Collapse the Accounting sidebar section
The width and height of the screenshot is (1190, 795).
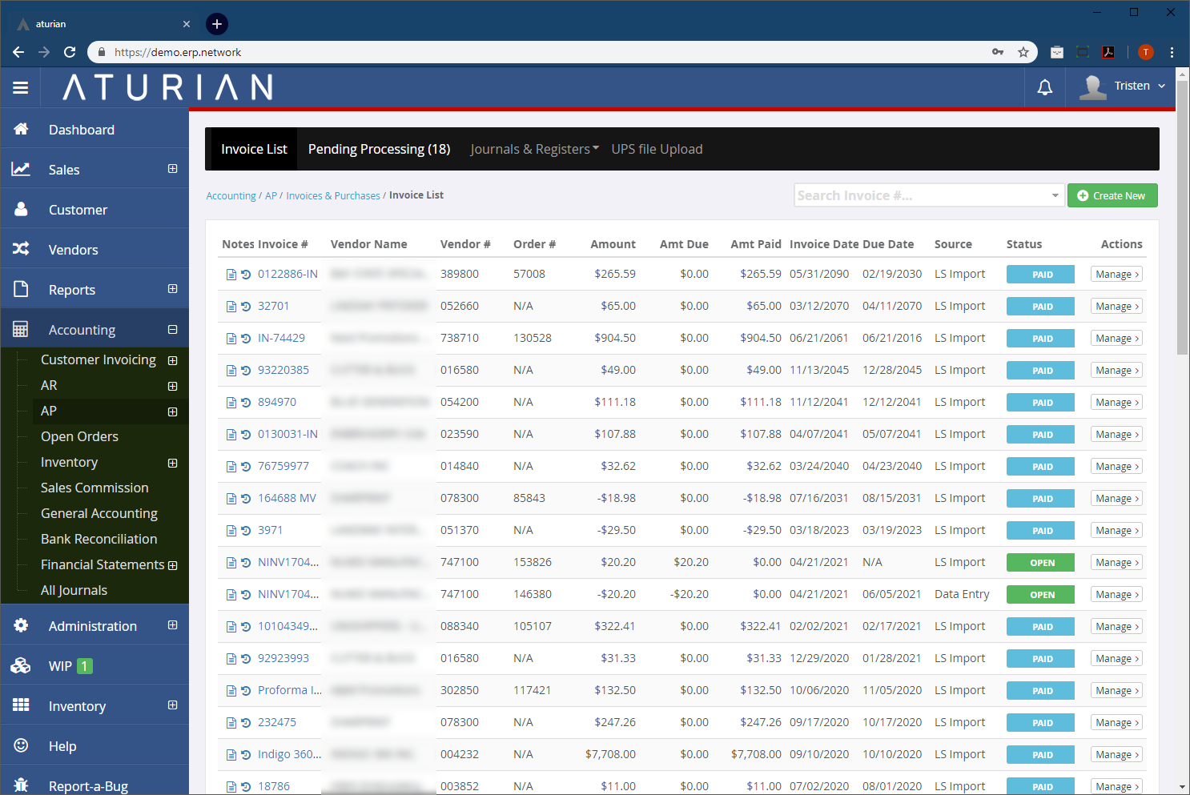[172, 330]
